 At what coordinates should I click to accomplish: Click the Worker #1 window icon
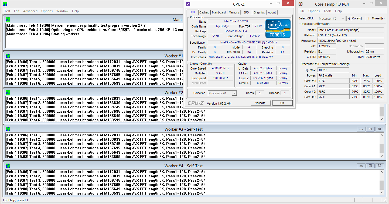(8, 56)
